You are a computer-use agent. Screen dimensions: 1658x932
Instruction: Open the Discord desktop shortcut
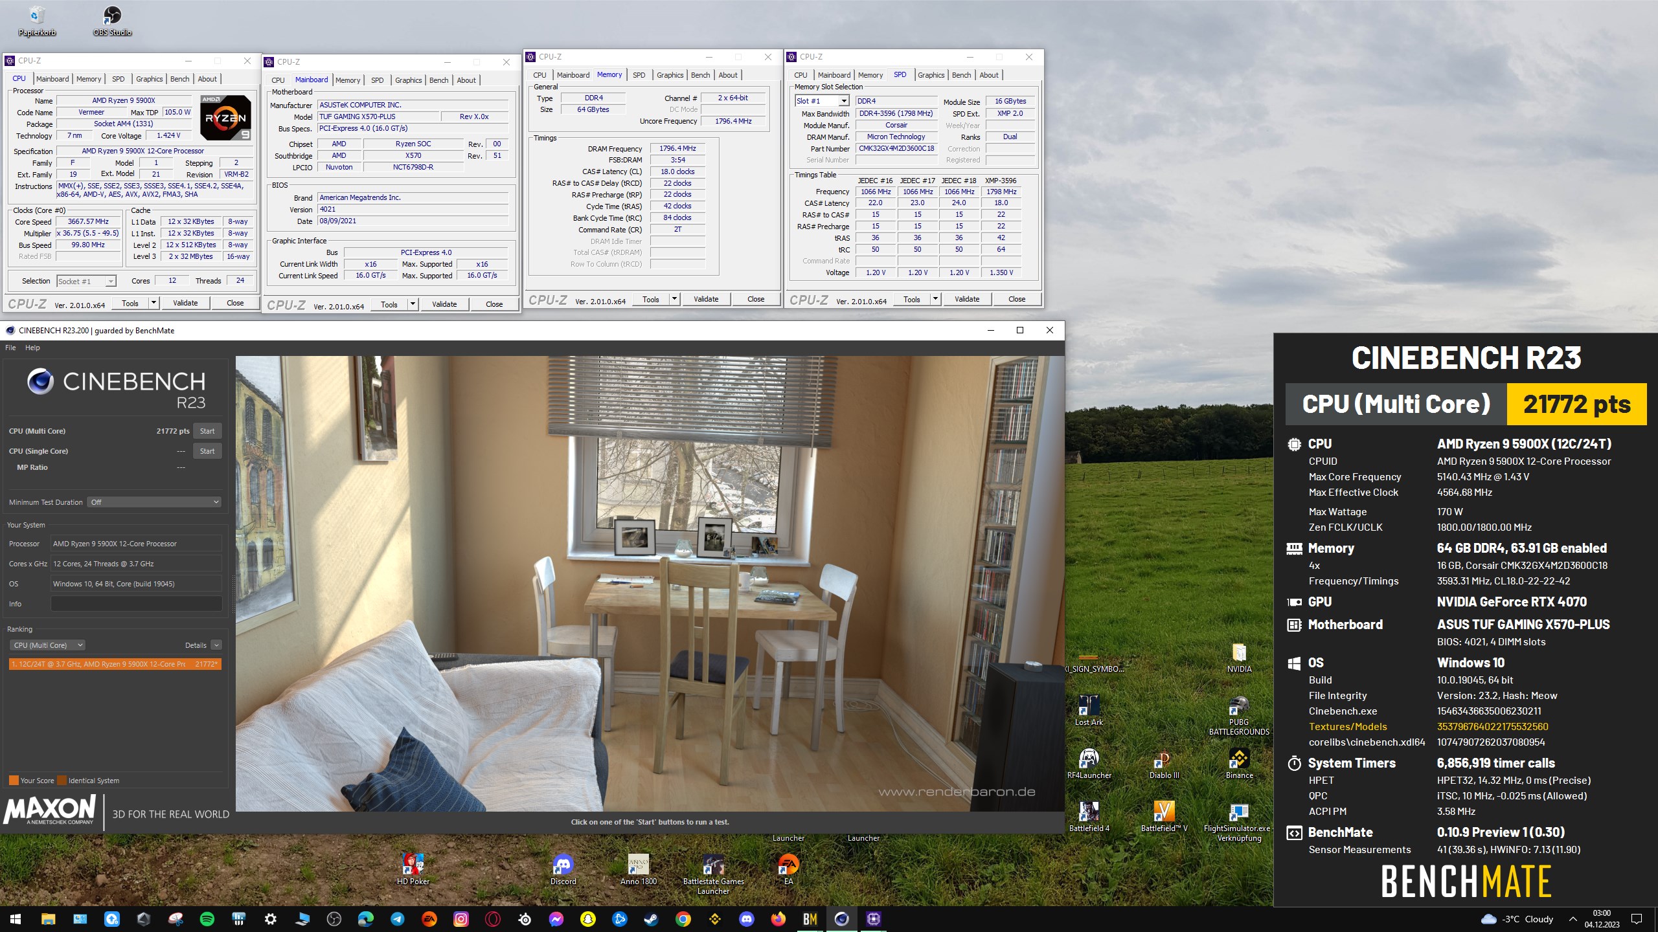pyautogui.click(x=563, y=869)
